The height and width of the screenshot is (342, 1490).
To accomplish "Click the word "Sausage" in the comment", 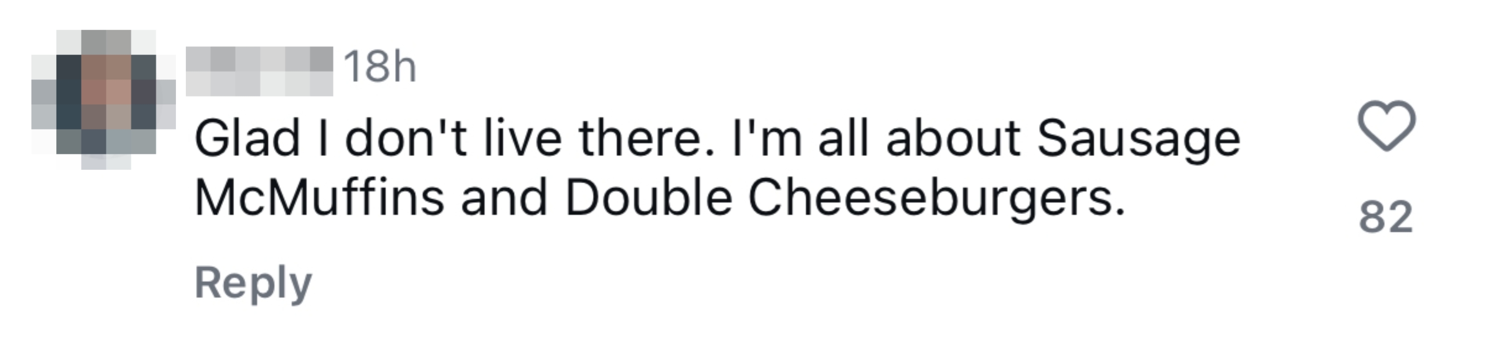I will coord(1138,139).
